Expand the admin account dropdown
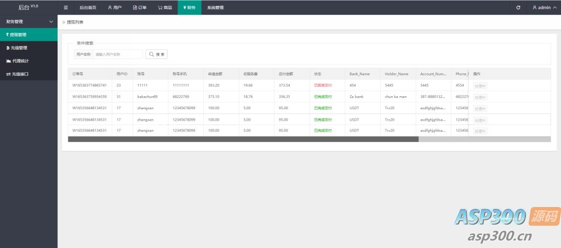Image resolution: width=561 pixels, height=248 pixels. click(x=544, y=8)
